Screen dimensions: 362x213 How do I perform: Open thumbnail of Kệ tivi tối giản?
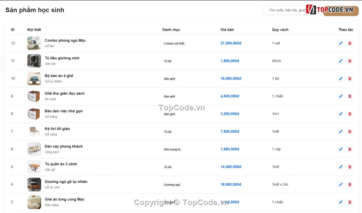click(34, 131)
